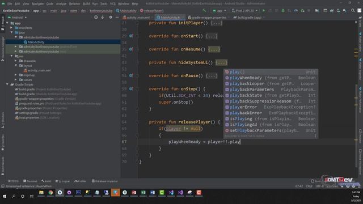Open Chrome from the taskbar
The height and width of the screenshot is (204, 363).
tap(50, 193)
